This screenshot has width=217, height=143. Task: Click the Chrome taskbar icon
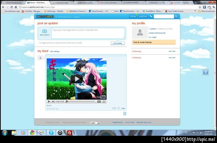tap(32, 133)
